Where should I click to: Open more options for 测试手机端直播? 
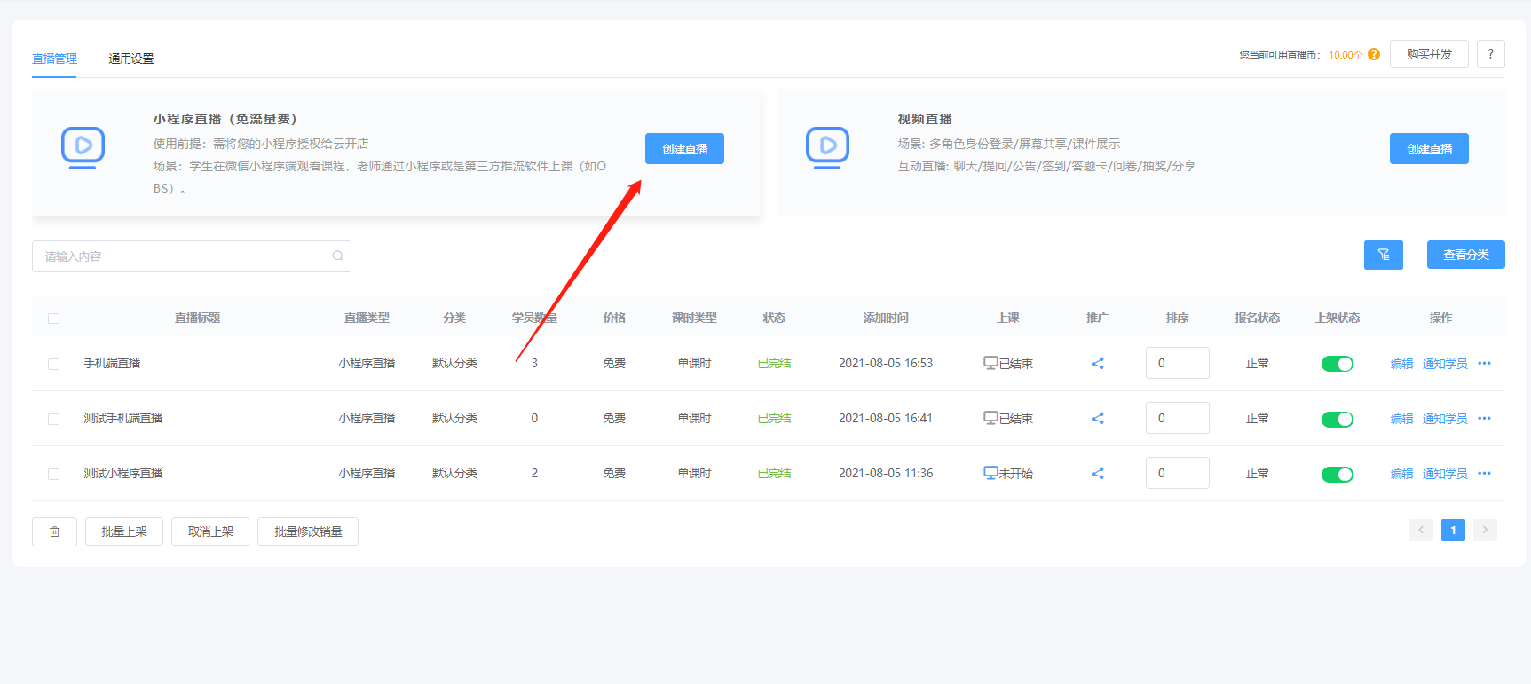[x=1485, y=418]
